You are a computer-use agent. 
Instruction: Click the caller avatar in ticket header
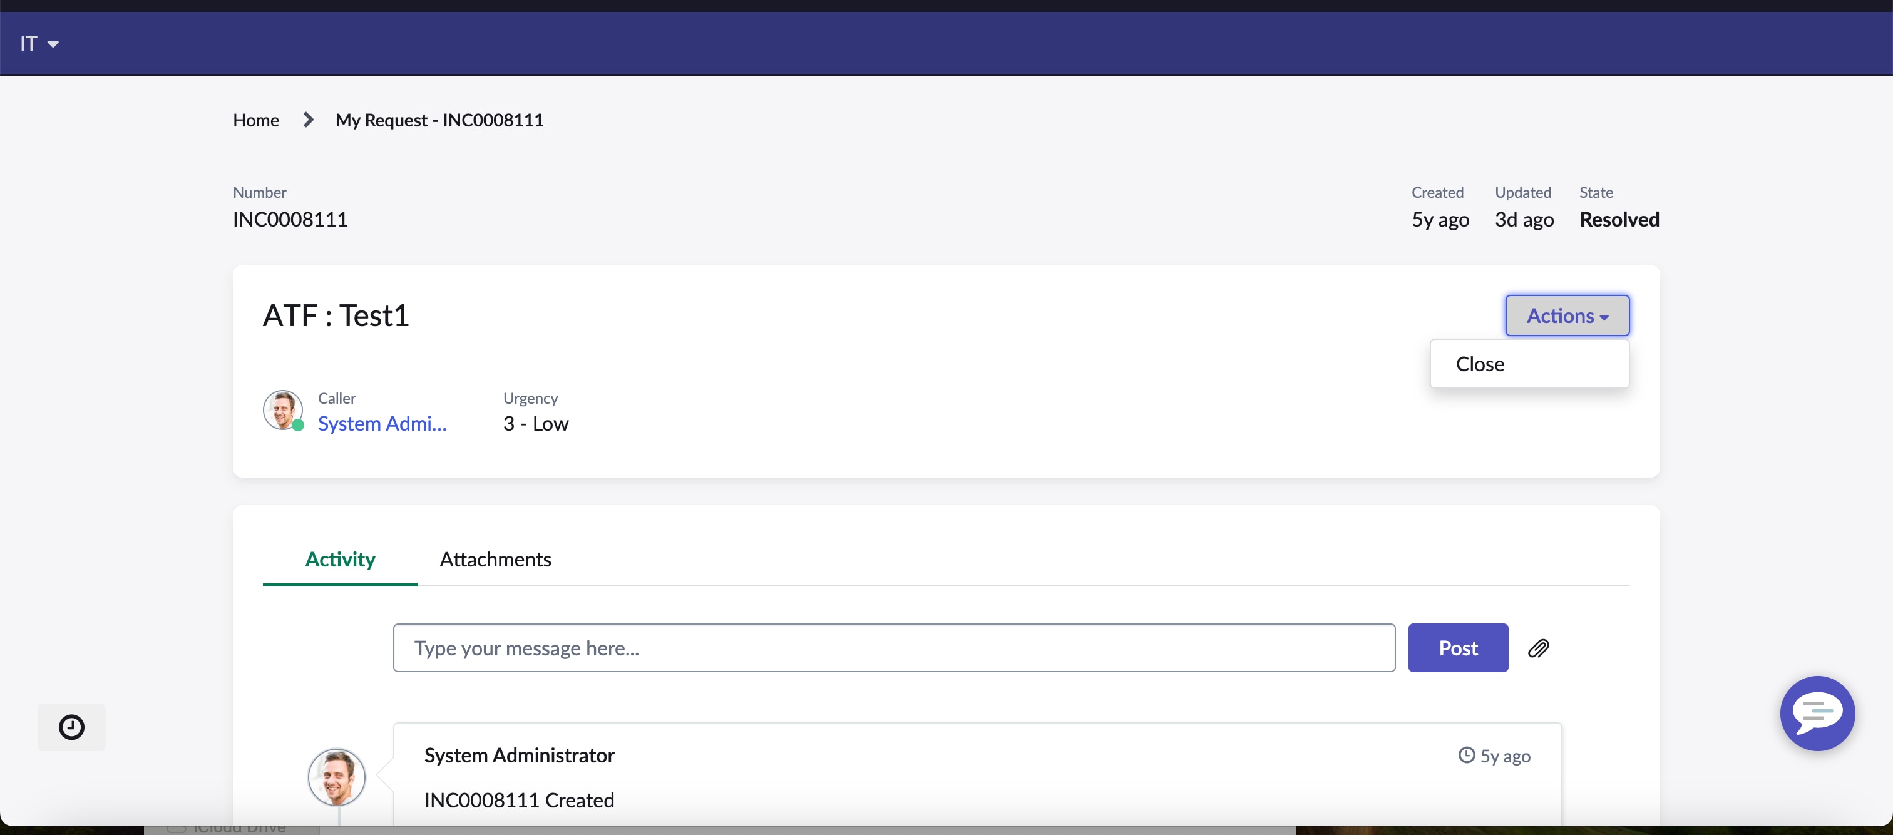pyautogui.click(x=282, y=409)
